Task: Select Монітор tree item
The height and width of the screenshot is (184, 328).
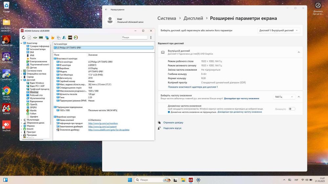Action: [x=34, y=92]
